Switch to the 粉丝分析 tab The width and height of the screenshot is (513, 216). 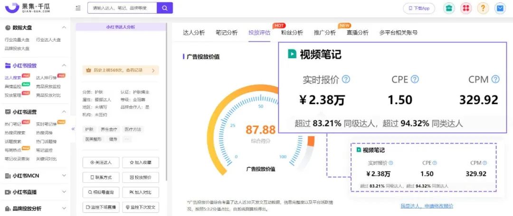(x=292, y=33)
